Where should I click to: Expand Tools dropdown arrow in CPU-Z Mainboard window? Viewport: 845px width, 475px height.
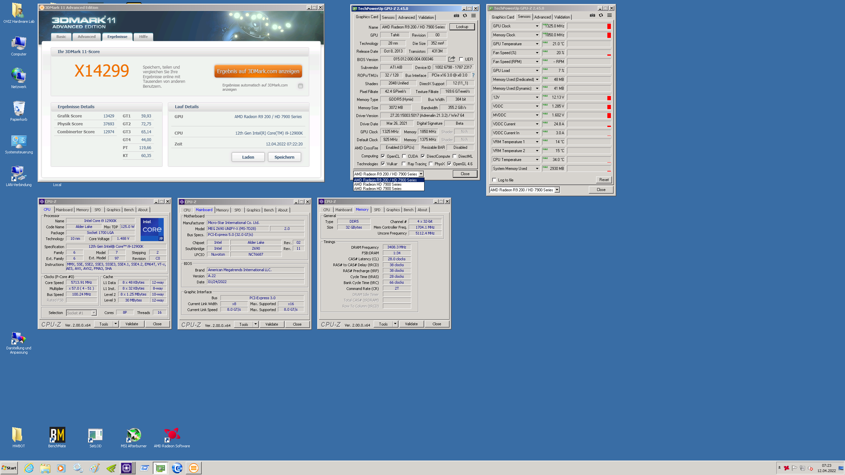255,324
